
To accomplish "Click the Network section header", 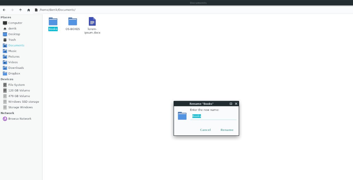I will coord(7,113).
